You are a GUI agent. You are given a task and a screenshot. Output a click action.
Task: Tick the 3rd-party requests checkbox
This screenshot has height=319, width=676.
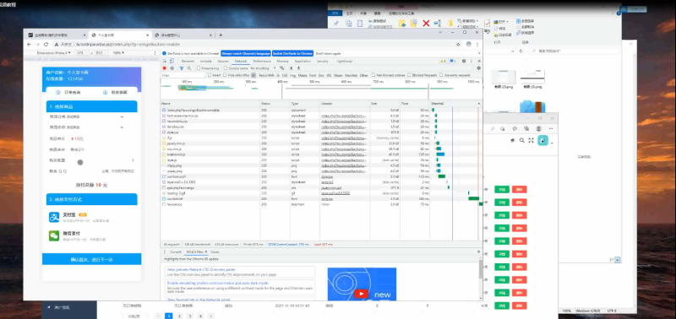441,75
